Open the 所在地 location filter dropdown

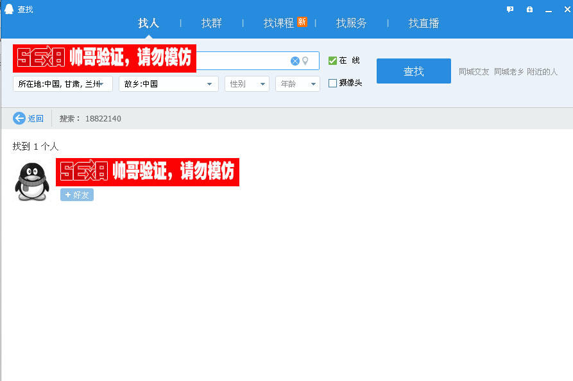tap(62, 83)
